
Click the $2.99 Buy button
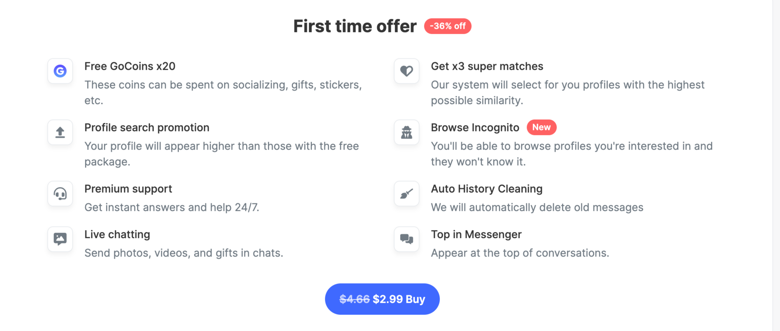pyautogui.click(x=382, y=299)
